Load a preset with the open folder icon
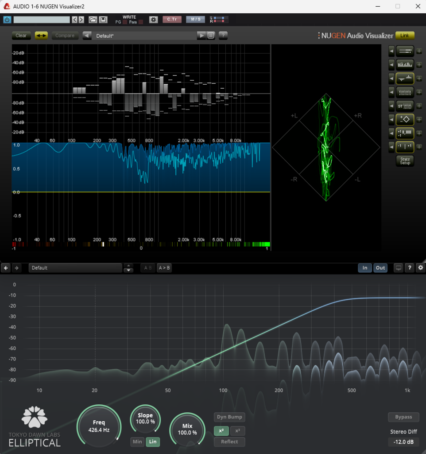The image size is (426, 454). (93, 20)
